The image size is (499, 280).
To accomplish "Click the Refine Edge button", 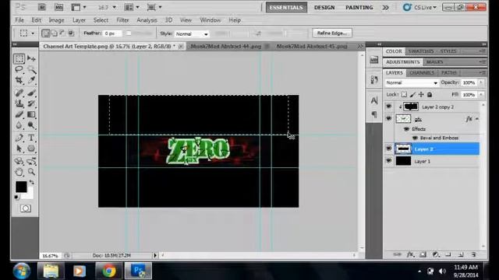I will pyautogui.click(x=332, y=33).
